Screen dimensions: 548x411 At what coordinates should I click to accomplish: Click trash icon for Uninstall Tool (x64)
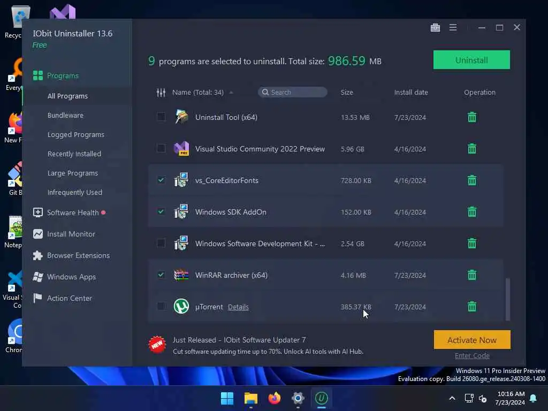[472, 117]
